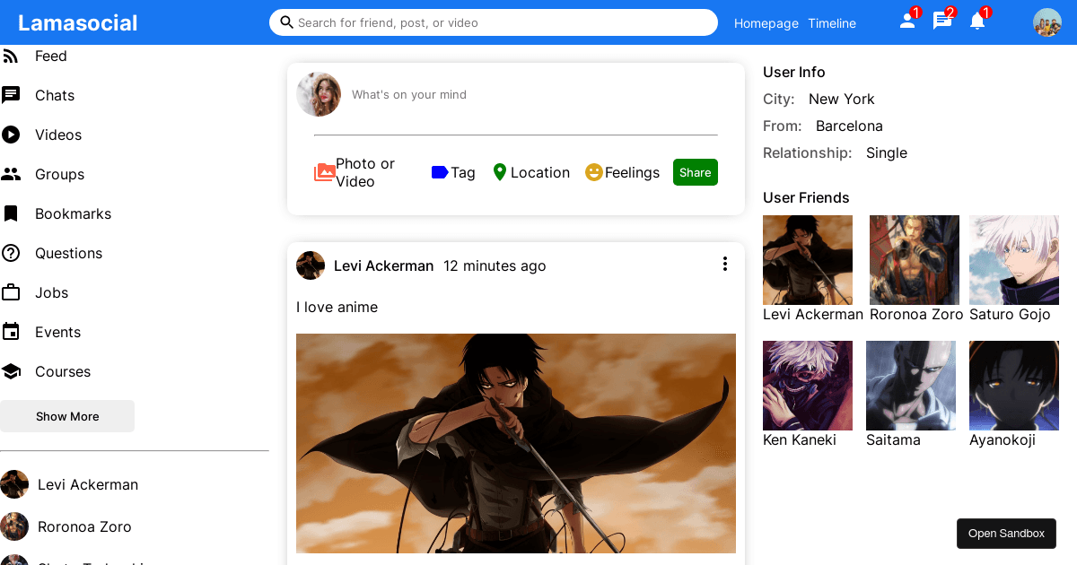Add Feelings to the post
This screenshot has width=1077, height=565.
tap(622, 172)
